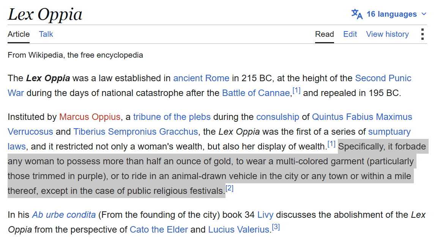Screen dimensions: 440x247
Task: Open the tribune of the plebs link
Action: 172,117
